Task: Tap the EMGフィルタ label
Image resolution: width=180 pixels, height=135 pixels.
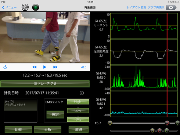Action: tap(54, 102)
